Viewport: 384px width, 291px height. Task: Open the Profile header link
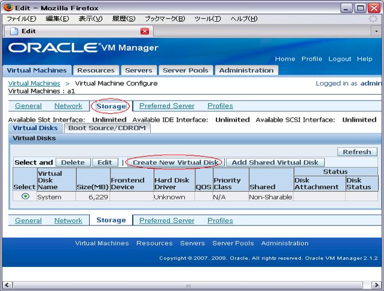[x=312, y=59]
